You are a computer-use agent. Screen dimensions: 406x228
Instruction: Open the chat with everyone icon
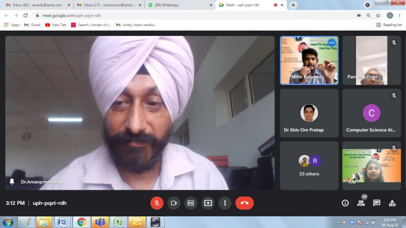pyautogui.click(x=376, y=203)
